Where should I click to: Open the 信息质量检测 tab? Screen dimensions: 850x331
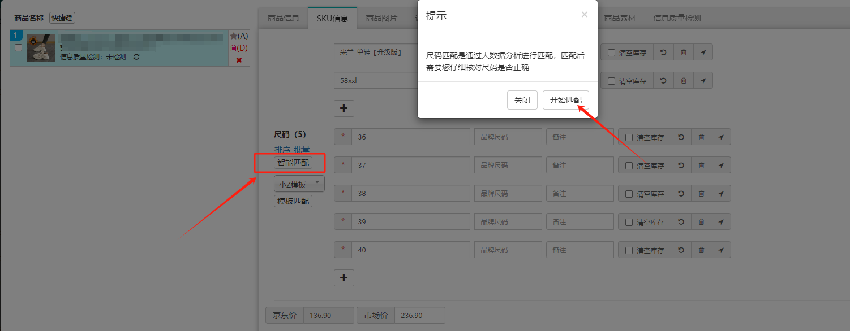(677, 18)
